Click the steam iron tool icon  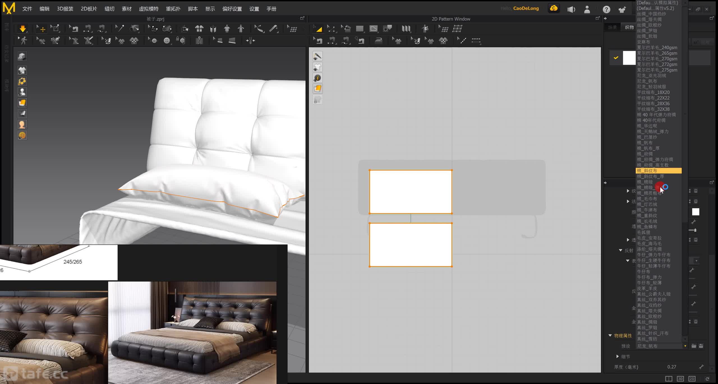[378, 41]
